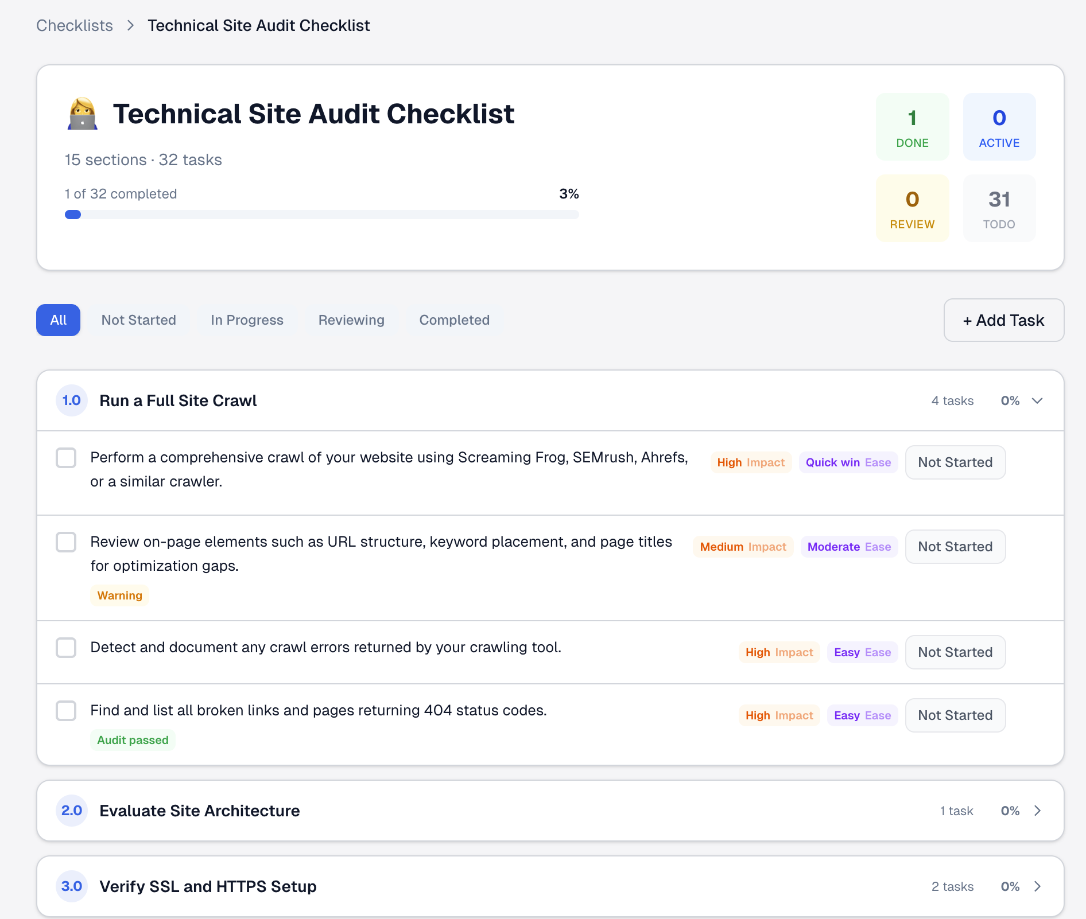Expand the Evaluate Site Architecture section
This screenshot has height=919, width=1086.
tap(1037, 811)
